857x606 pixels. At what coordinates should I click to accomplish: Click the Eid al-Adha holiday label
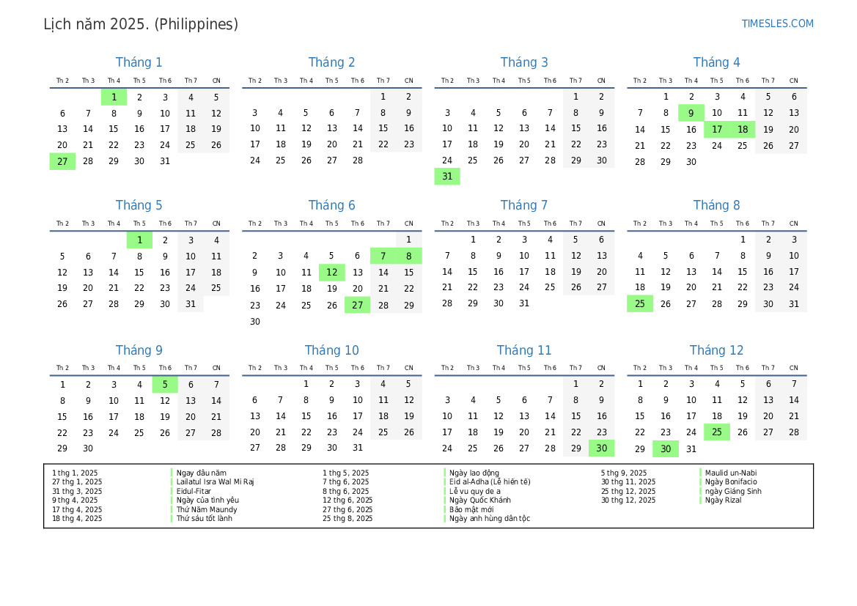(490, 482)
